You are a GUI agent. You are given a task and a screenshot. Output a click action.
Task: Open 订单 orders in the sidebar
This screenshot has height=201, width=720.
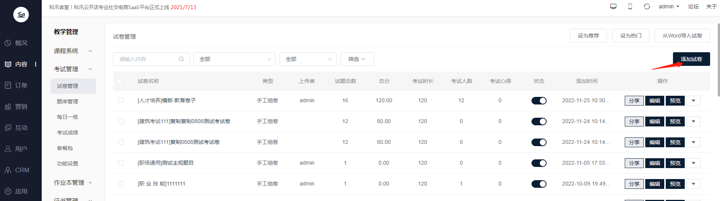[x=21, y=86]
